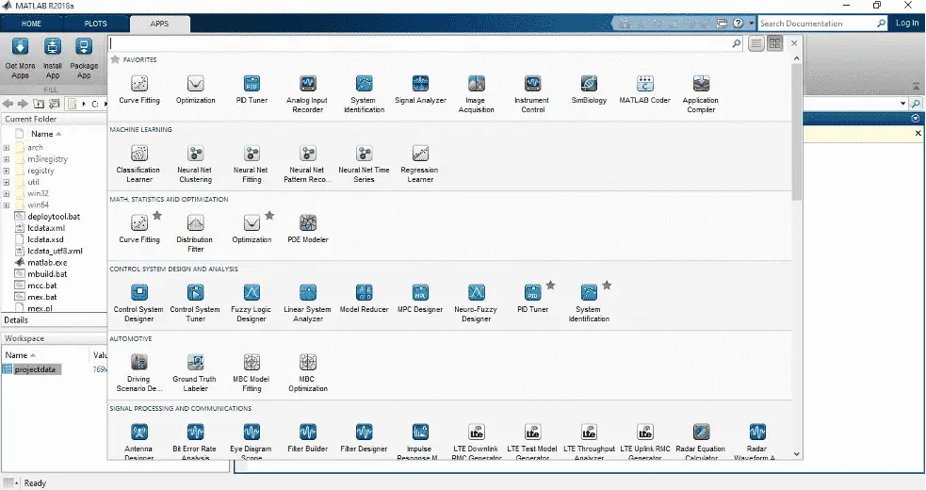Switch to the HOME tab

pyautogui.click(x=31, y=24)
